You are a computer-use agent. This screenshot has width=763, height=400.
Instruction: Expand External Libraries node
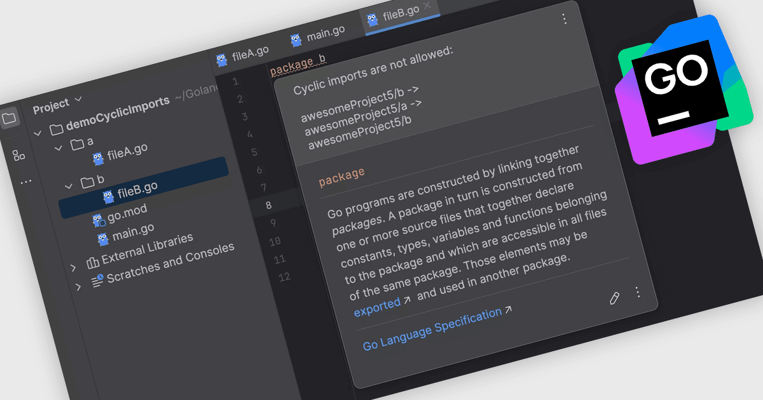73,267
